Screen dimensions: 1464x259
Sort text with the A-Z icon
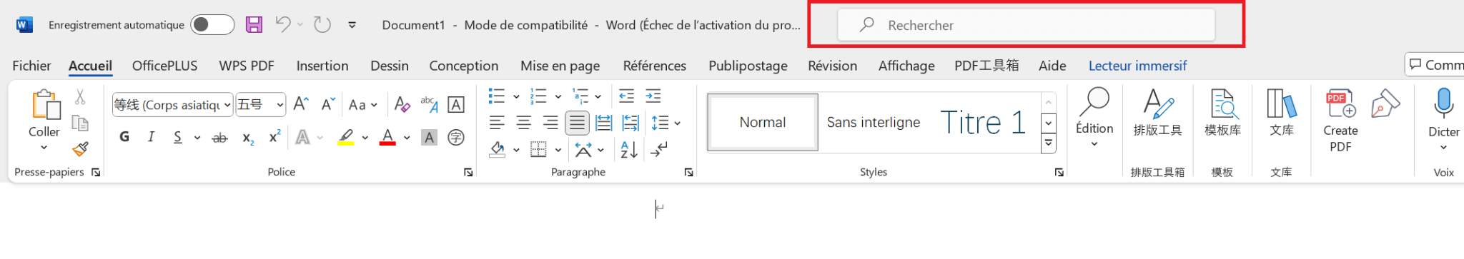[x=629, y=149]
